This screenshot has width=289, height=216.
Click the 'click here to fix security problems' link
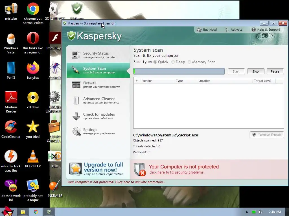click(x=177, y=172)
